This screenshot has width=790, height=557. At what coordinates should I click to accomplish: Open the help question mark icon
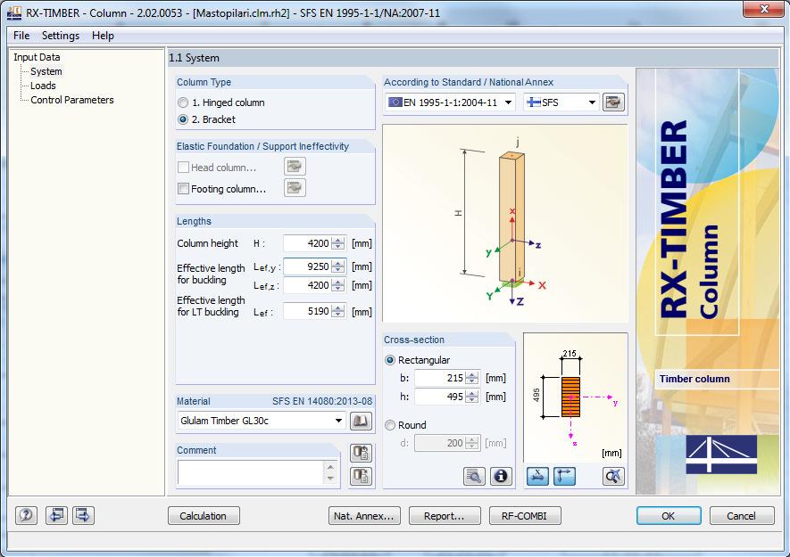(26, 515)
